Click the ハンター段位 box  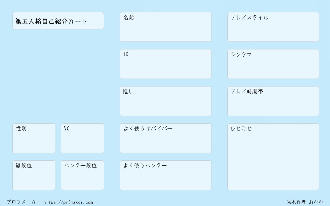pyautogui.click(x=82, y=175)
